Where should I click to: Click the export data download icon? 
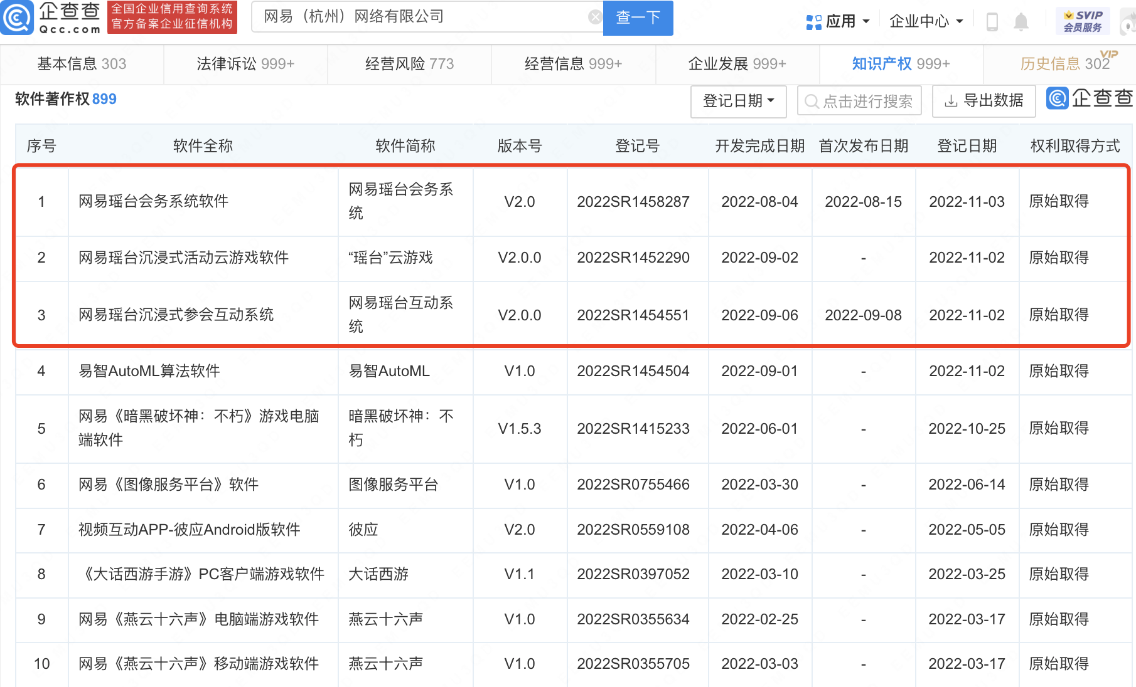[951, 101]
